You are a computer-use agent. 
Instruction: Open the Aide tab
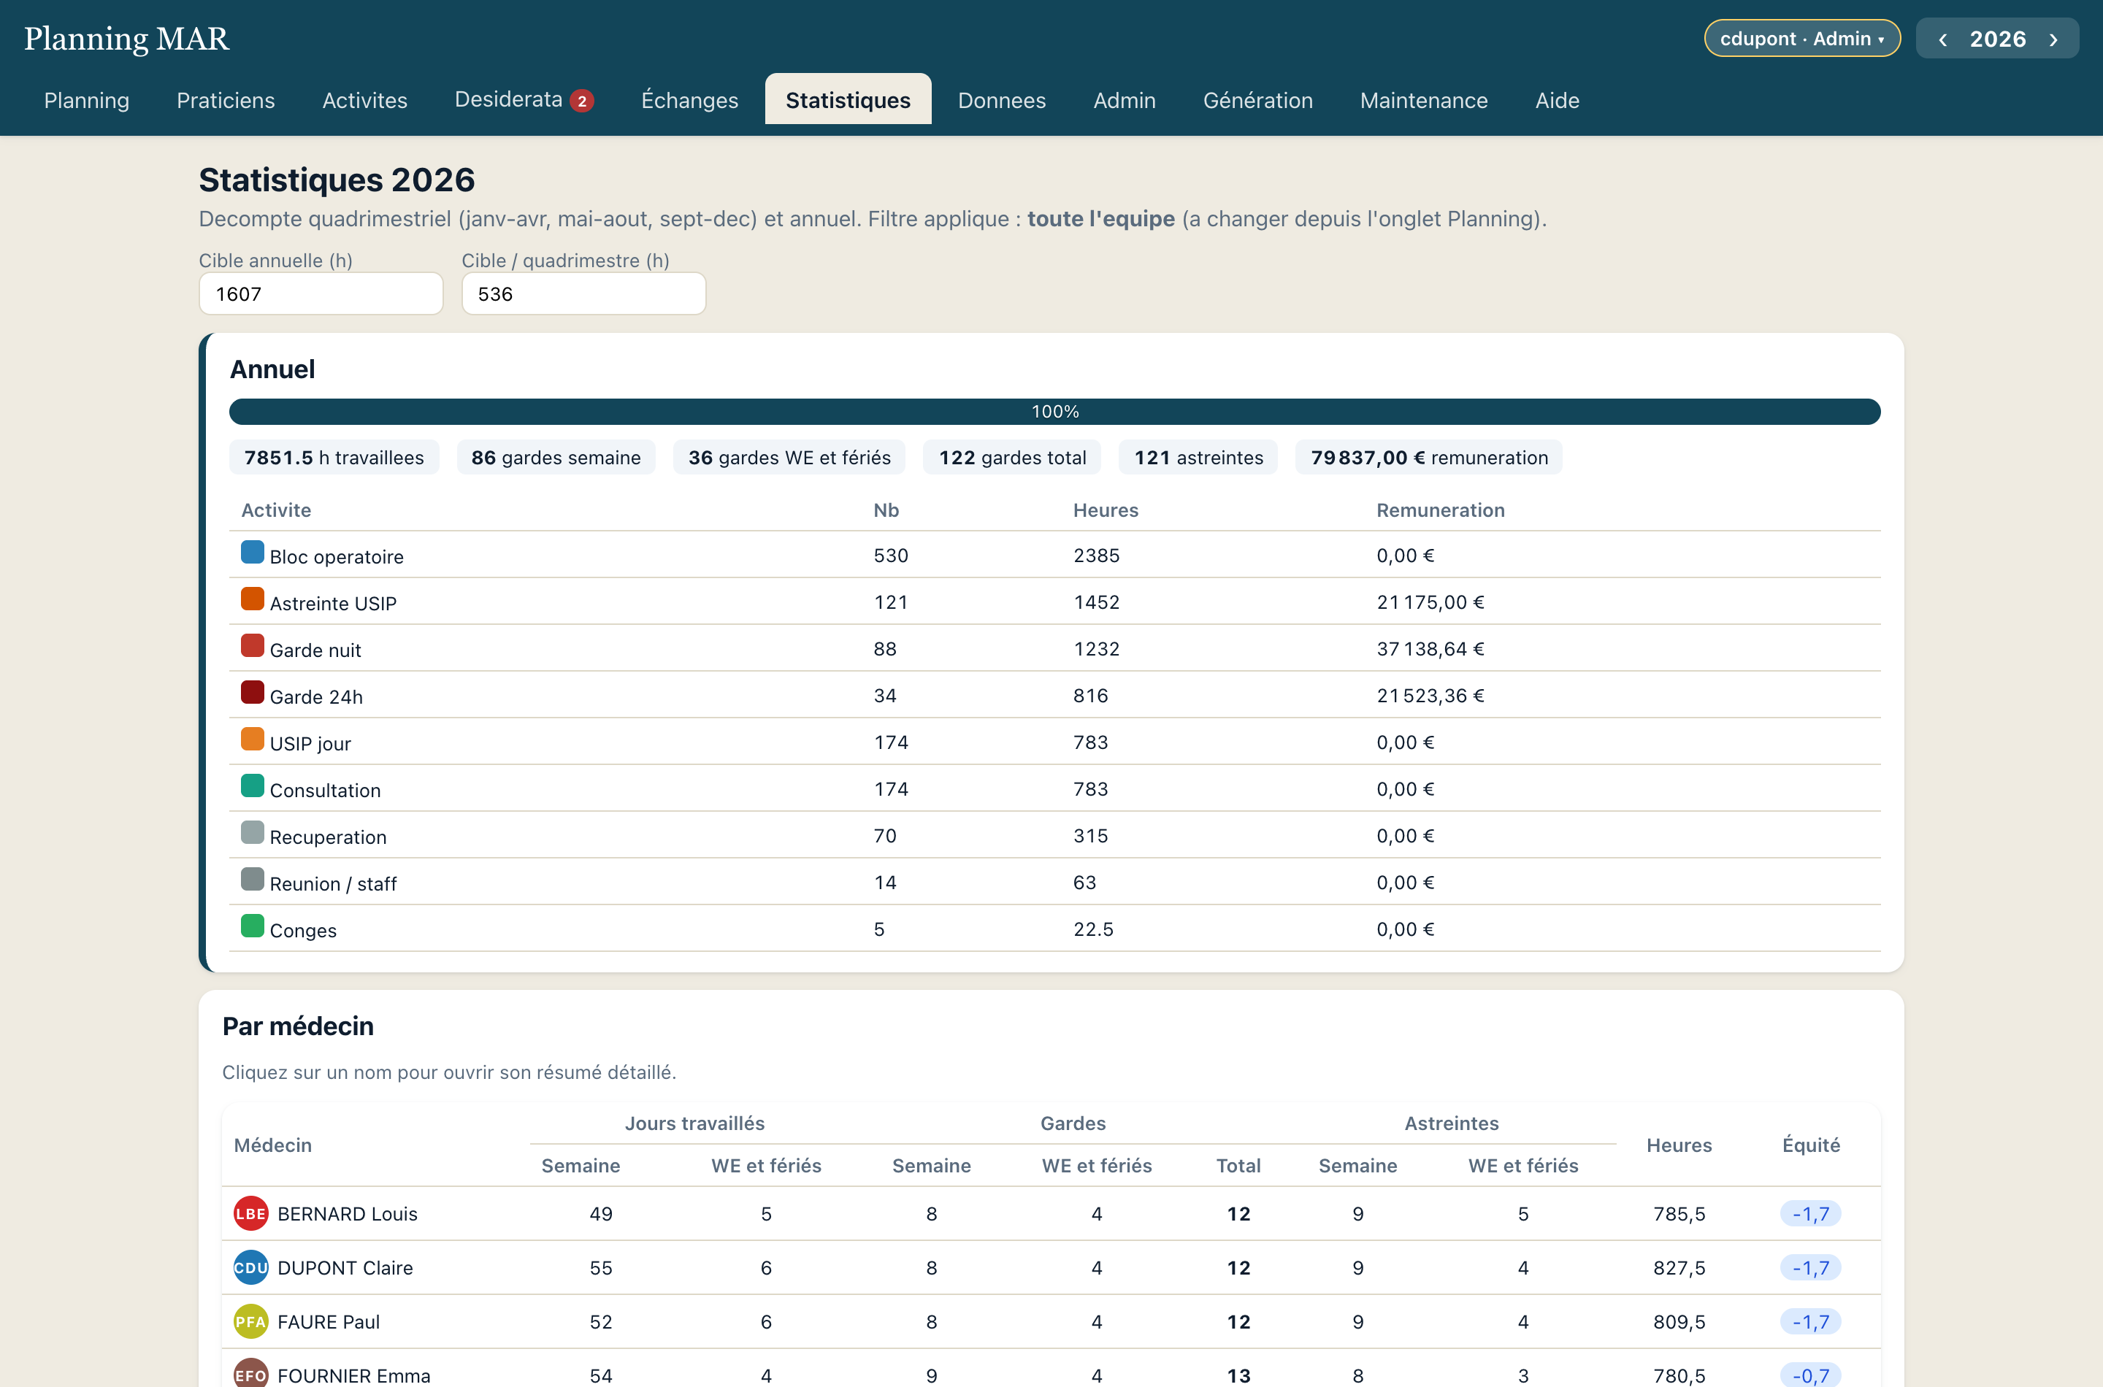(1557, 100)
